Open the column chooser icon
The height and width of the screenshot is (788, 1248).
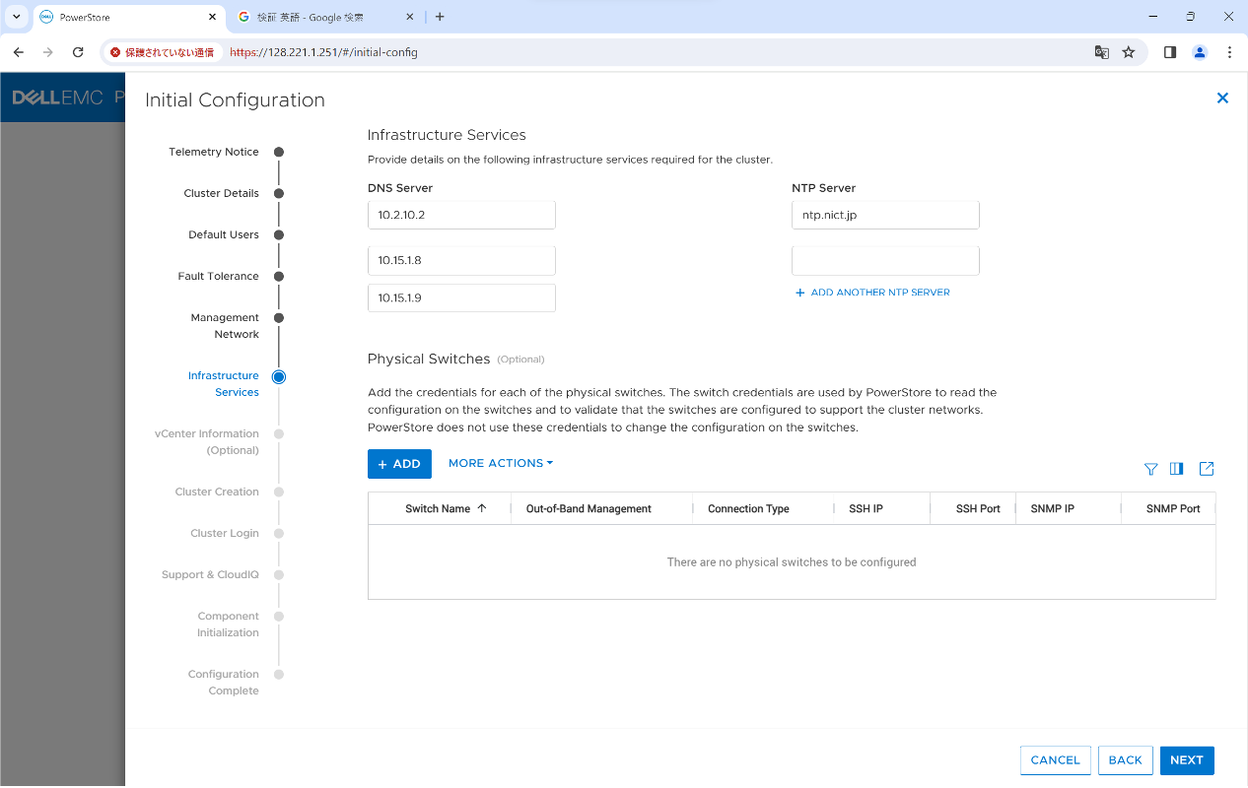[x=1176, y=469]
